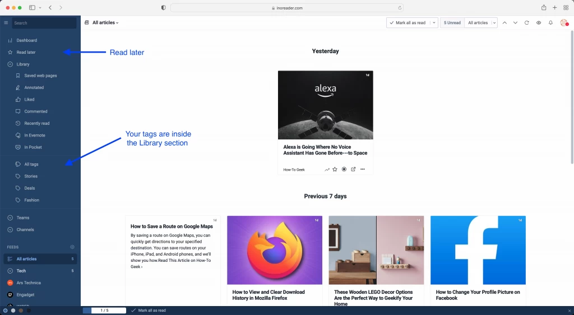Image resolution: width=574 pixels, height=315 pixels.
Task: Expand the Channels section
Action: coord(10,230)
